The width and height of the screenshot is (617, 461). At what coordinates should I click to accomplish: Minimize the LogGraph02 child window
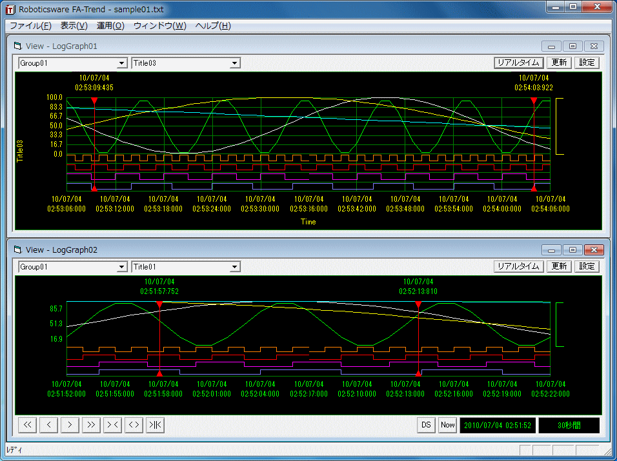(551, 250)
